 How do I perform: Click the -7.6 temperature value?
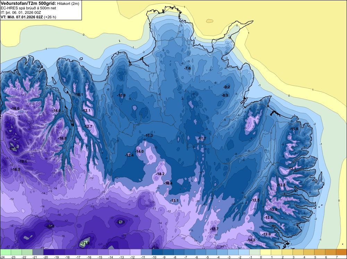coord(187,68)
